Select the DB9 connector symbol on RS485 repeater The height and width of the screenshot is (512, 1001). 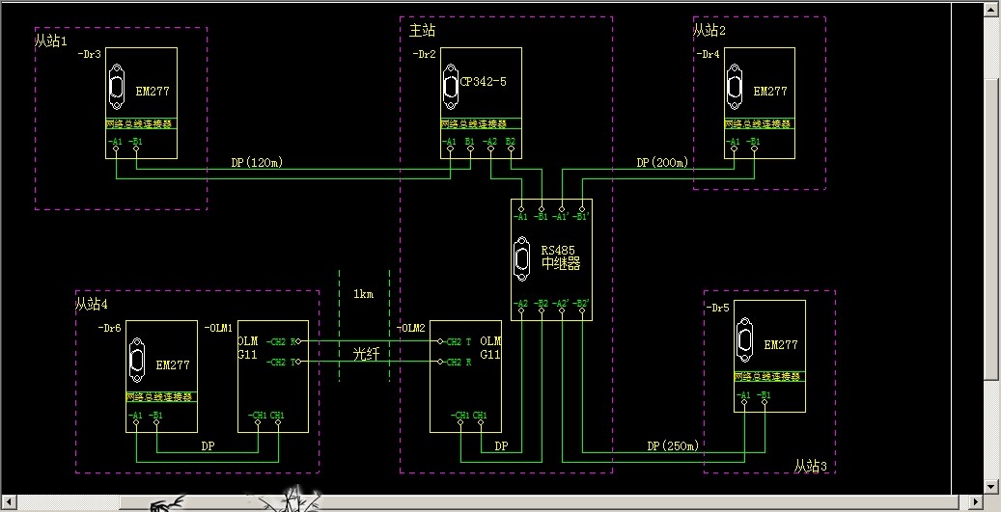click(x=521, y=258)
